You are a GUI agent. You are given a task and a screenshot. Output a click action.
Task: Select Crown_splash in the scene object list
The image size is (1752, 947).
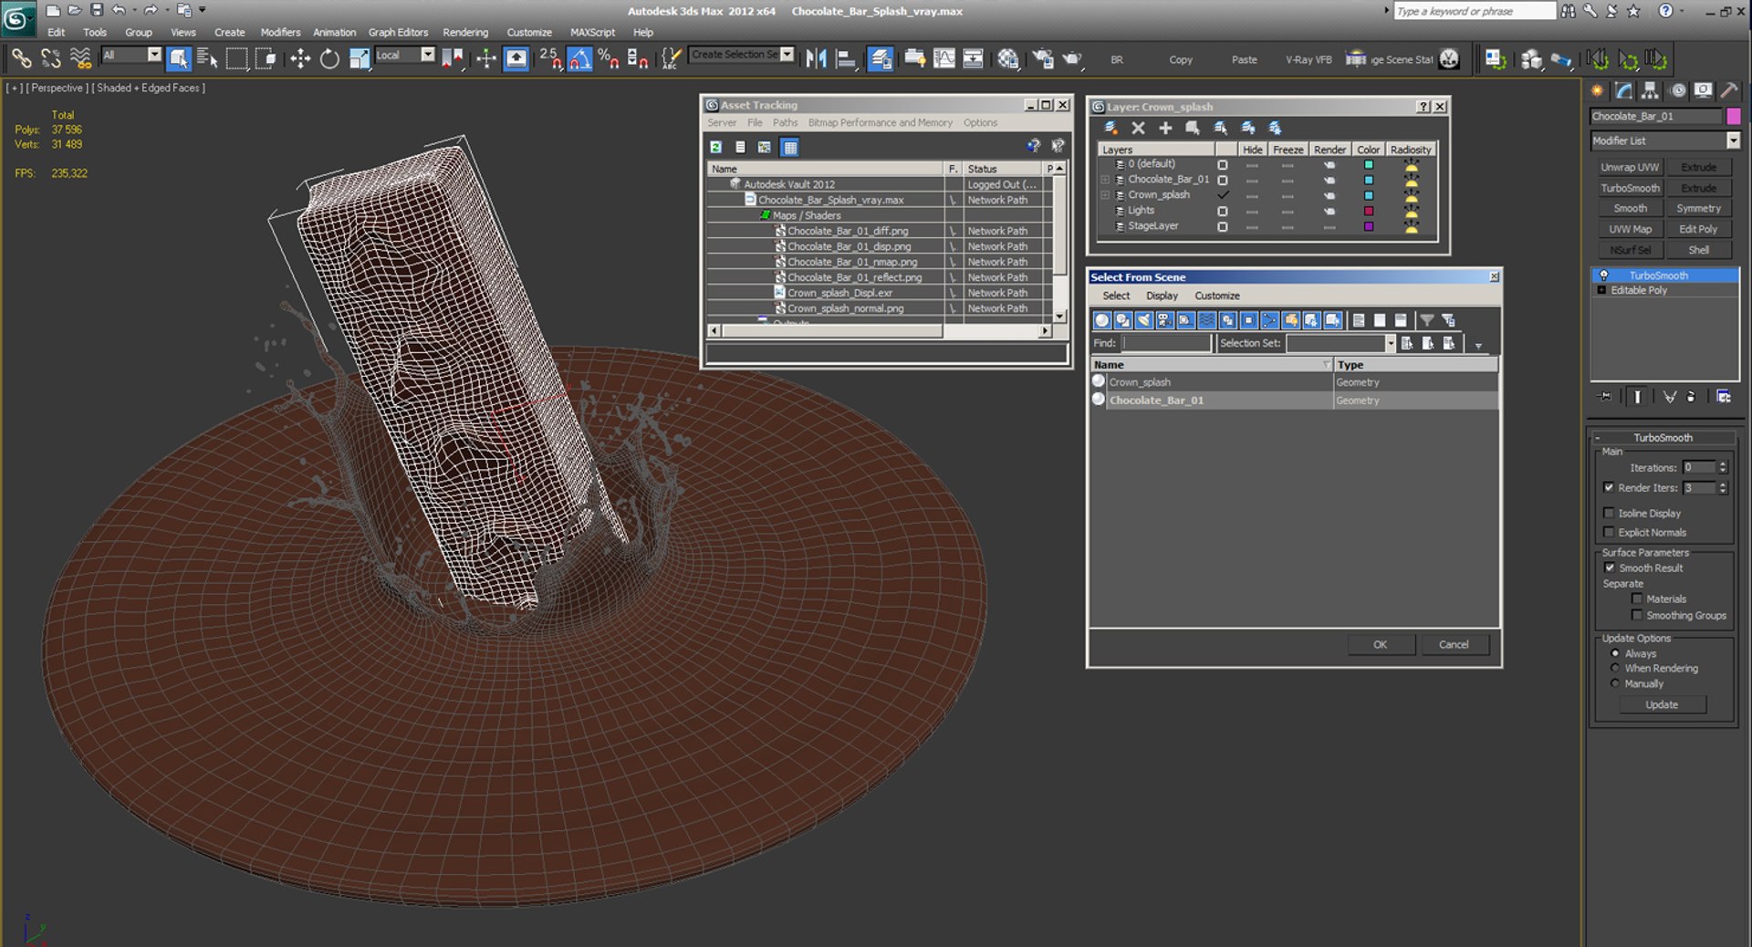[1140, 382]
